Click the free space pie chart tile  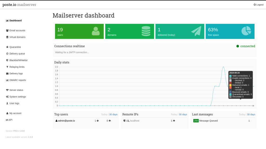click(230, 31)
